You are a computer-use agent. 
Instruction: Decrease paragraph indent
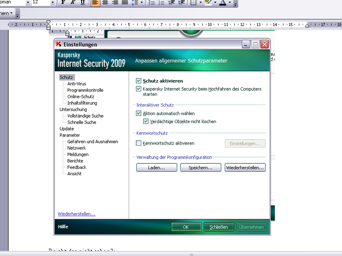pyautogui.click(x=171, y=3)
